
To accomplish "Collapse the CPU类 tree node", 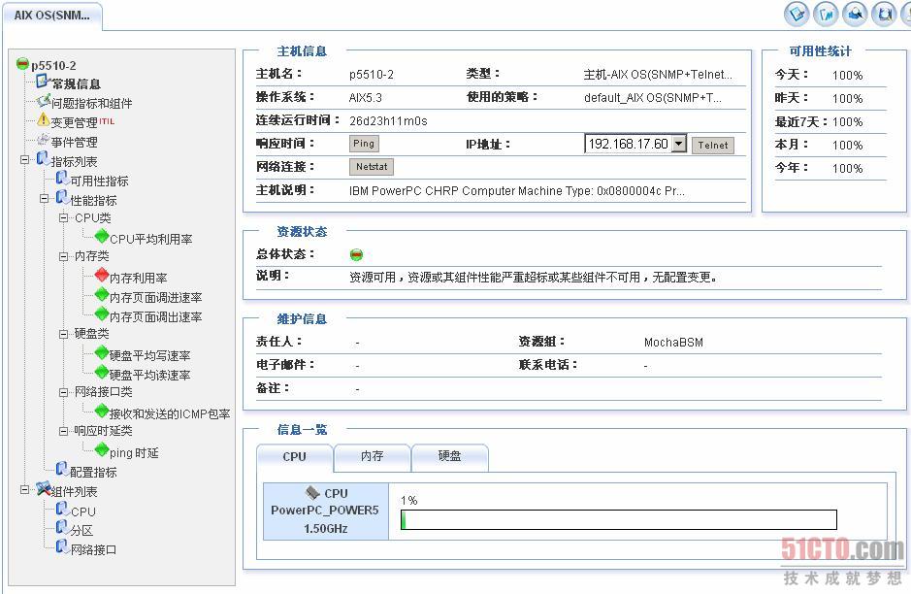I will coord(63,218).
